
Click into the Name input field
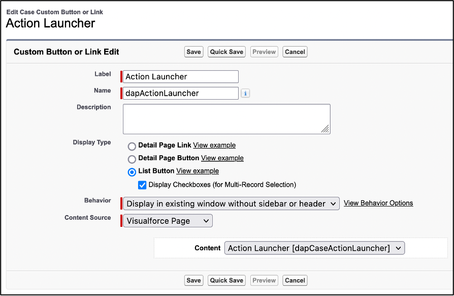[x=181, y=93]
